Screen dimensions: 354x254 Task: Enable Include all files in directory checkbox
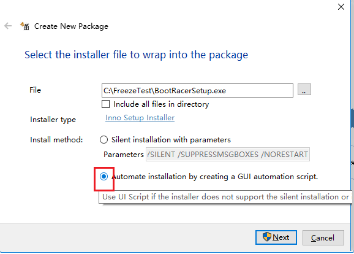[105, 104]
